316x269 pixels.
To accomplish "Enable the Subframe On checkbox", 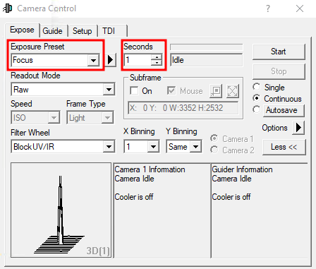I will (x=134, y=91).
